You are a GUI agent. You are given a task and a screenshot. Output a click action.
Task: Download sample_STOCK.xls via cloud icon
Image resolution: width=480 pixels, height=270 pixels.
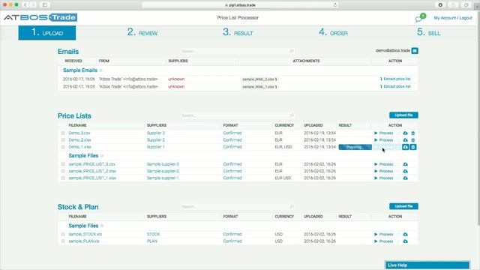[x=405, y=235]
